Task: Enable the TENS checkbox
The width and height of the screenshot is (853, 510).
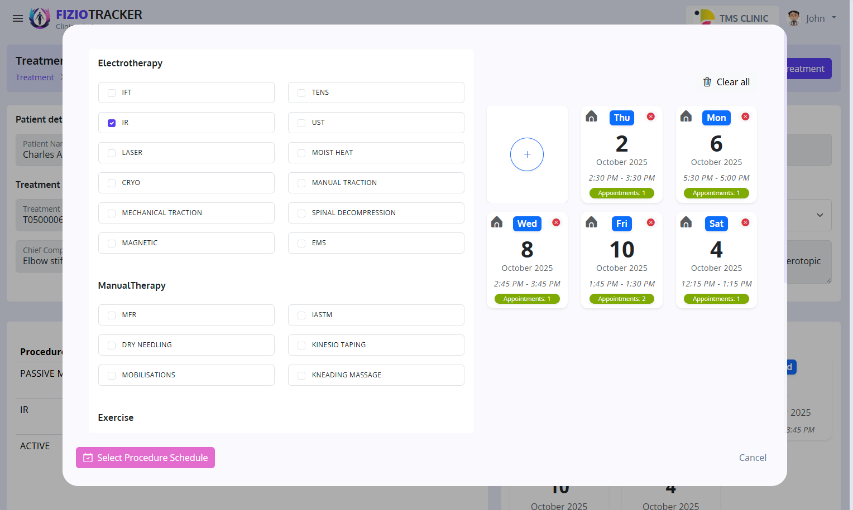Action: (x=301, y=93)
